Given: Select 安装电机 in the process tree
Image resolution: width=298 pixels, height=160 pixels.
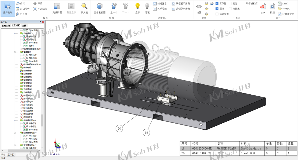Looking at the screenshot, I should coord(27,68).
